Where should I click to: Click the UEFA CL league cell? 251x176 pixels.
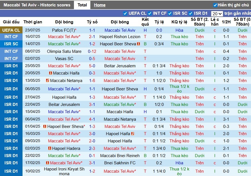[x=11, y=30]
